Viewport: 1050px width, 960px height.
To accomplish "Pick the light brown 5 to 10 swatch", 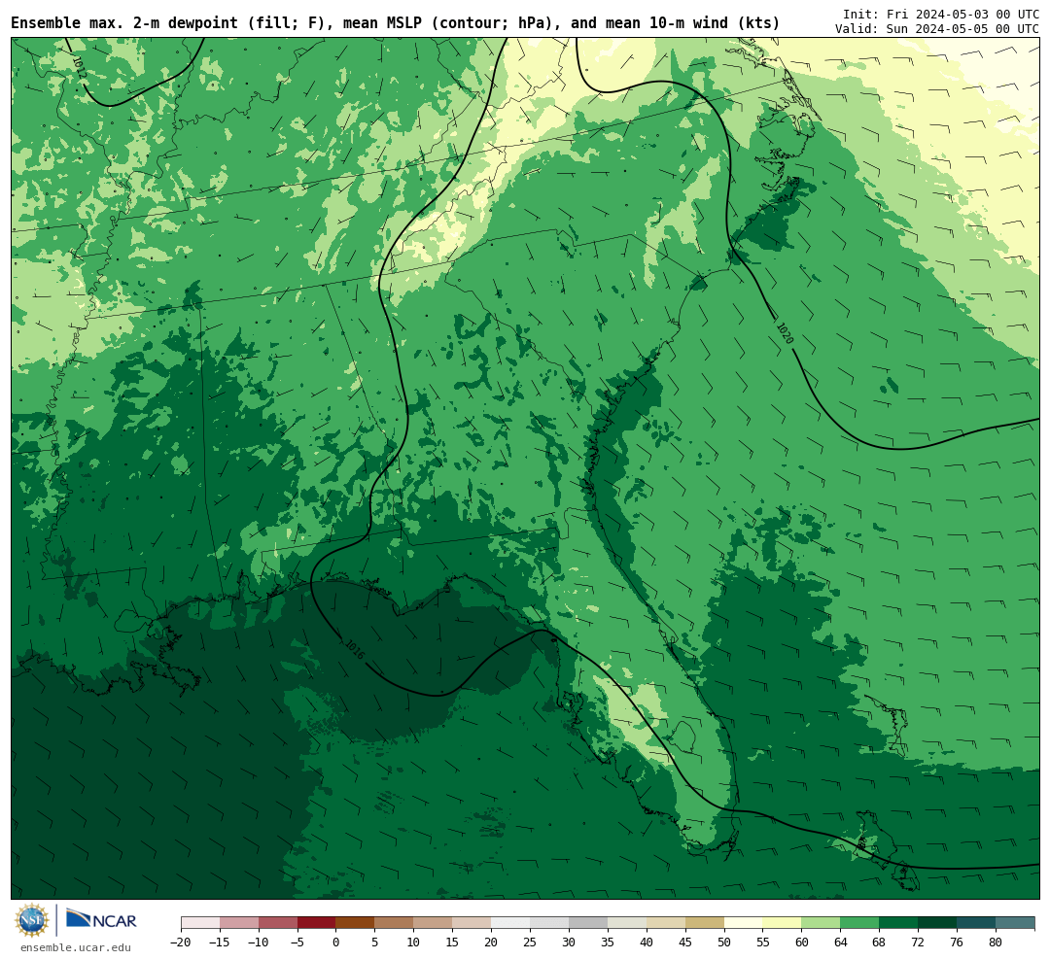I will (395, 923).
